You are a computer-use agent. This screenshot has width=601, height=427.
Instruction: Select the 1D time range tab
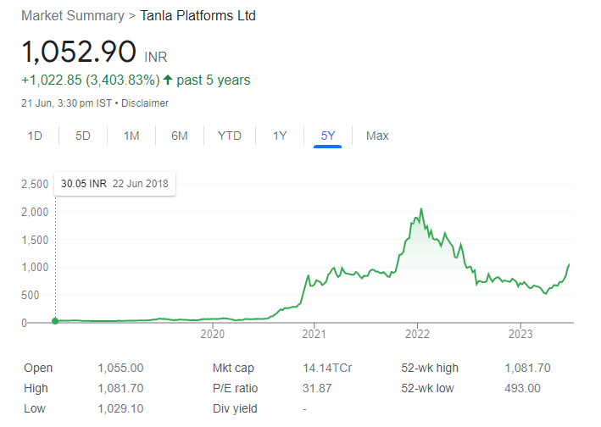tap(35, 136)
